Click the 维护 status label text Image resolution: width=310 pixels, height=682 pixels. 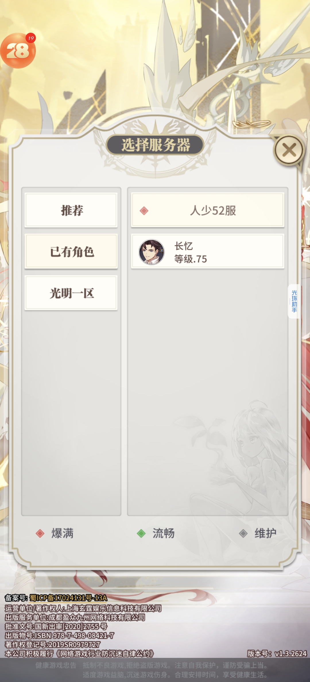pos(266,533)
